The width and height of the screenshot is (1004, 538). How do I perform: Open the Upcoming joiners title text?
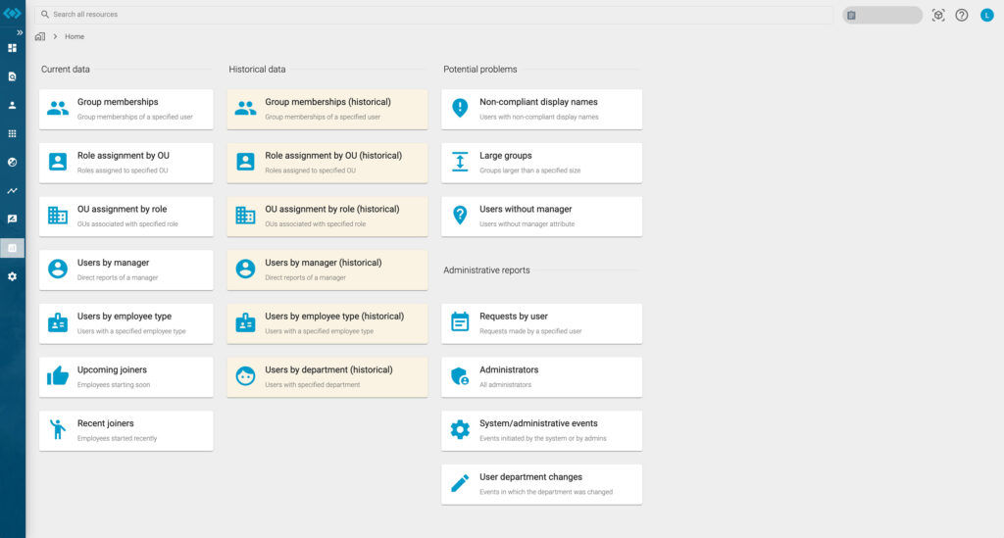coord(112,369)
